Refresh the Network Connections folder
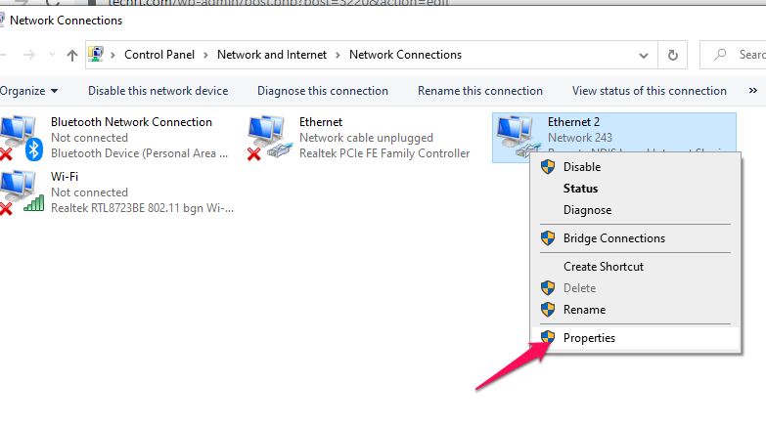Viewport: 766px width, 427px height. pyautogui.click(x=673, y=55)
